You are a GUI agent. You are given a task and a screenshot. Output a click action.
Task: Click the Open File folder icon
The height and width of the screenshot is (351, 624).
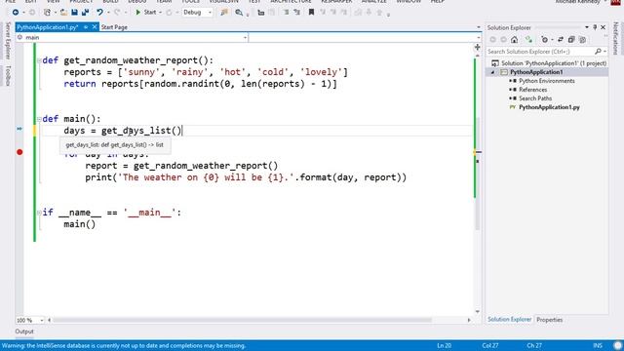pos(63,13)
